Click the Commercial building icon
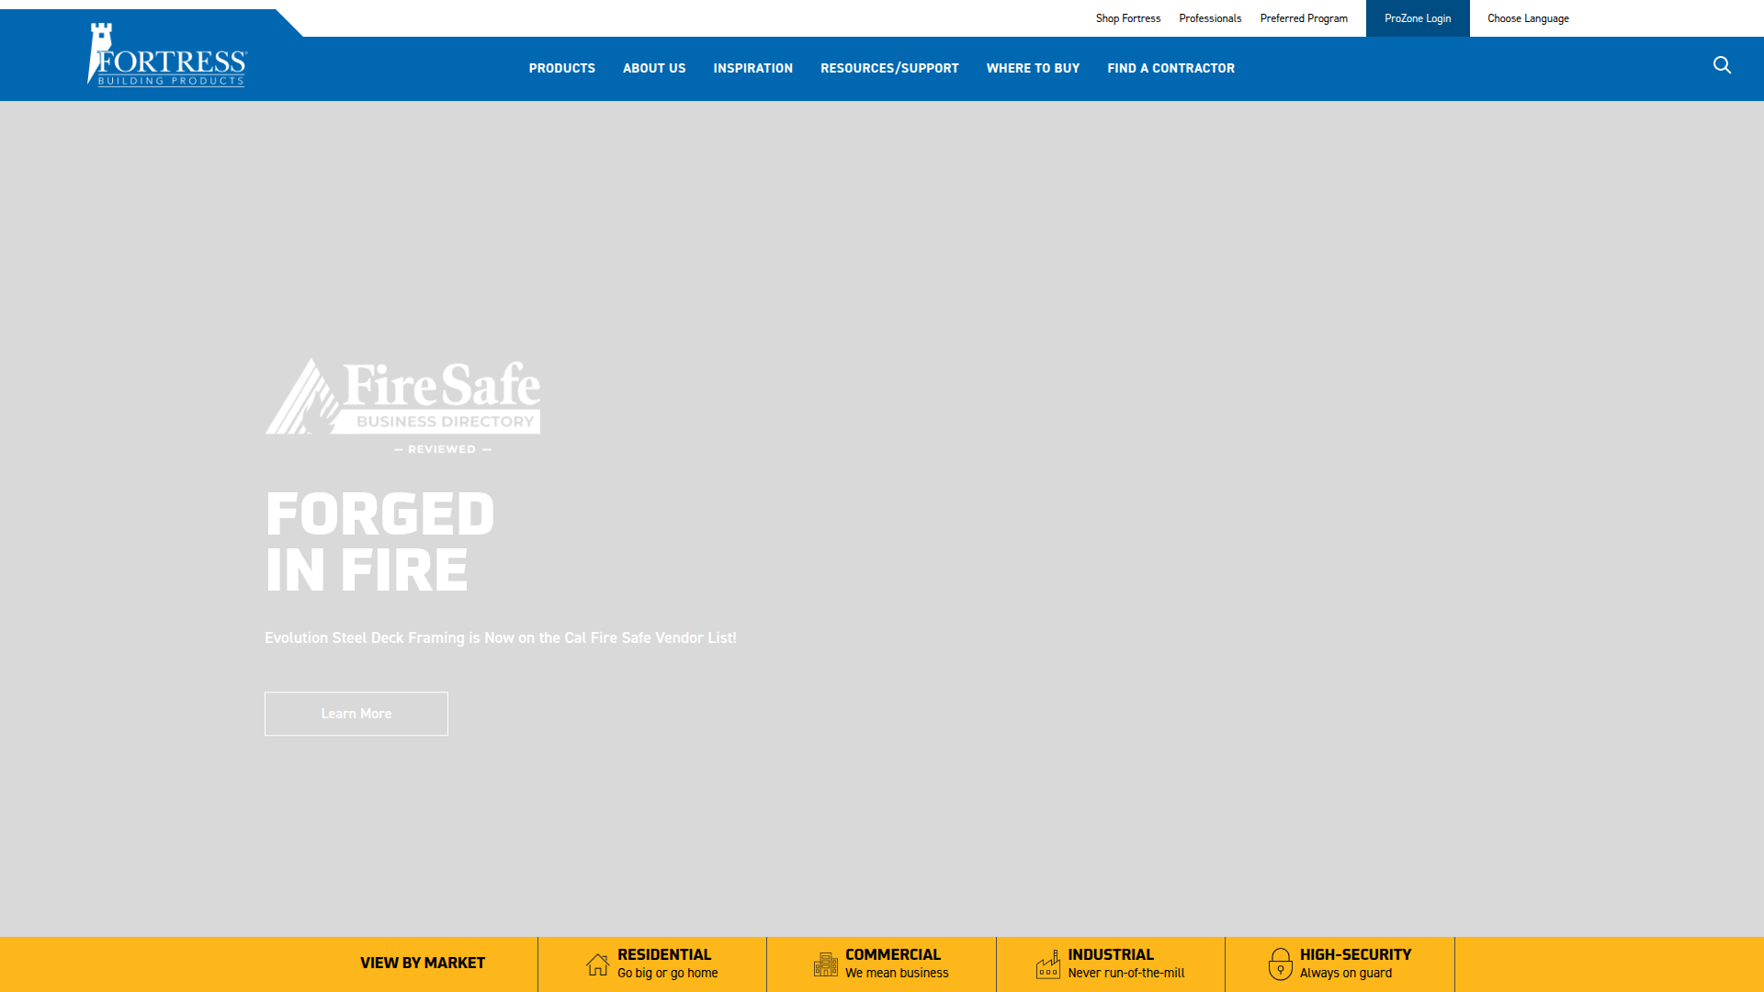This screenshot has width=1764, height=992. (826, 964)
